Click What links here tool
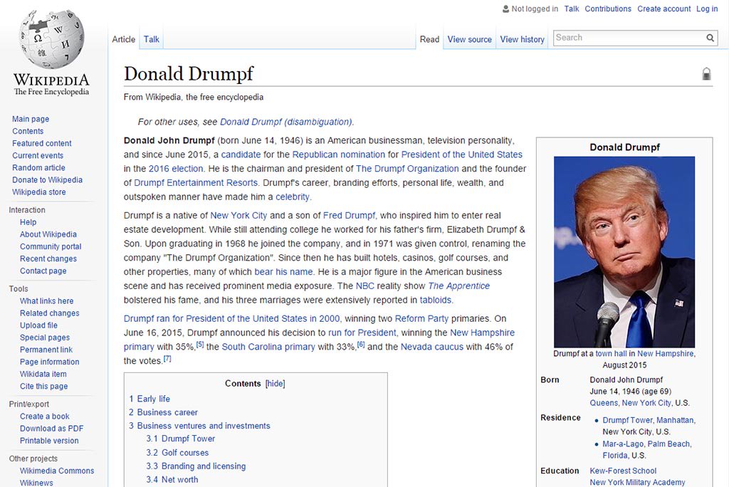The image size is (729, 487). click(46, 301)
